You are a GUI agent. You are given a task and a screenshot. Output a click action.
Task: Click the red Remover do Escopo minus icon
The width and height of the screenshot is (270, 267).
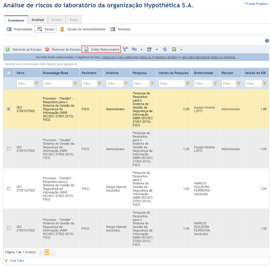pos(47,50)
